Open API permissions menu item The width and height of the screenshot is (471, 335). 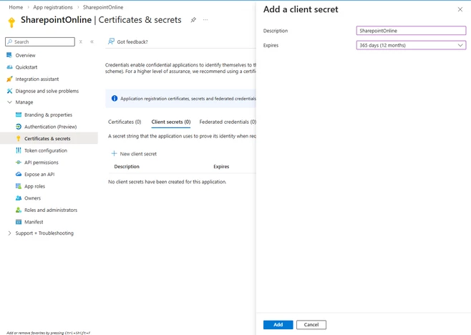click(41, 162)
